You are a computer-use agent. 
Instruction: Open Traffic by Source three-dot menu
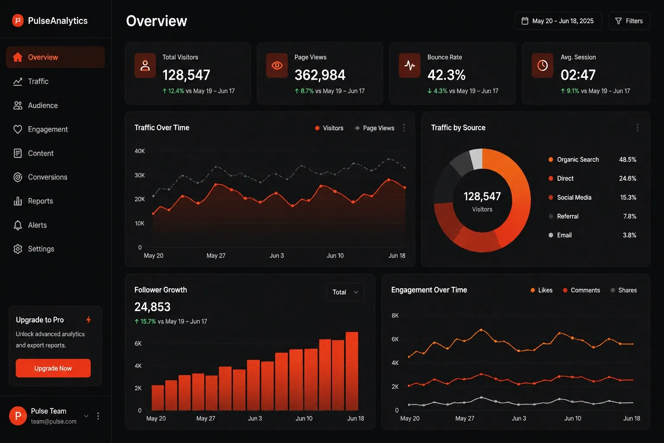point(637,128)
